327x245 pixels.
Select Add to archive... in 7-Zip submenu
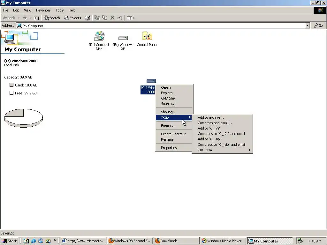222,117
